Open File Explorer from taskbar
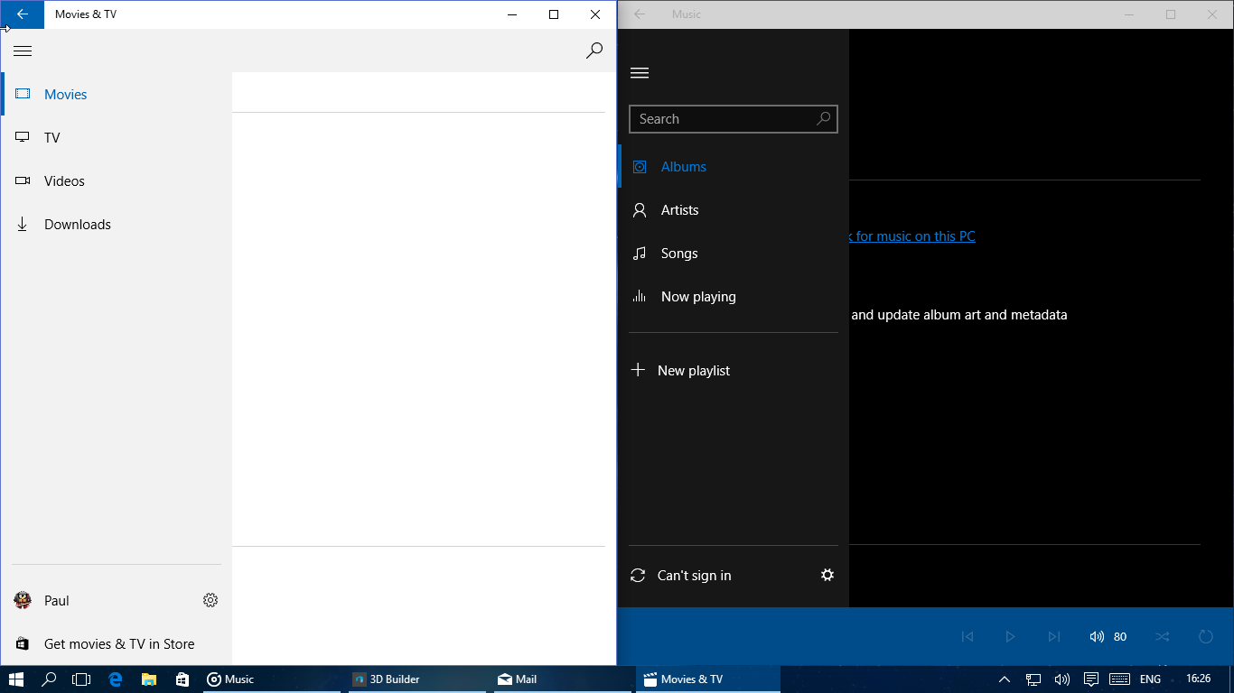This screenshot has height=693, width=1234. [149, 679]
